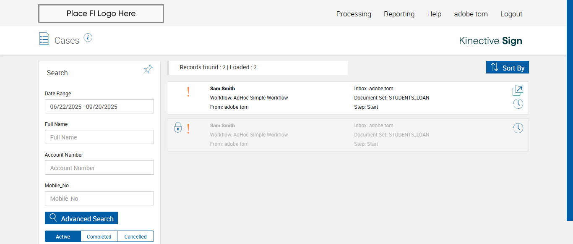Open the Processing menu
573x244 pixels.
tap(354, 14)
